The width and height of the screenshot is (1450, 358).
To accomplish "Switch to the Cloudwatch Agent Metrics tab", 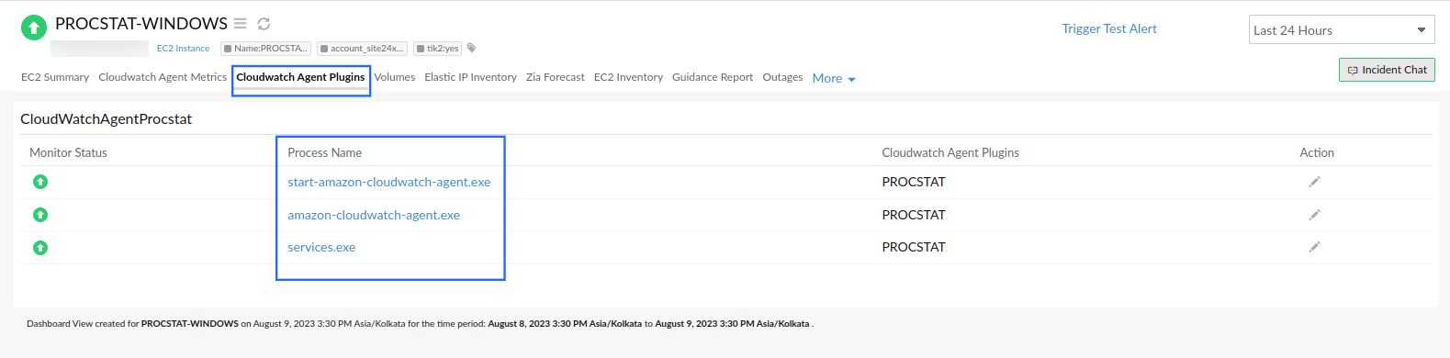I will tap(163, 77).
